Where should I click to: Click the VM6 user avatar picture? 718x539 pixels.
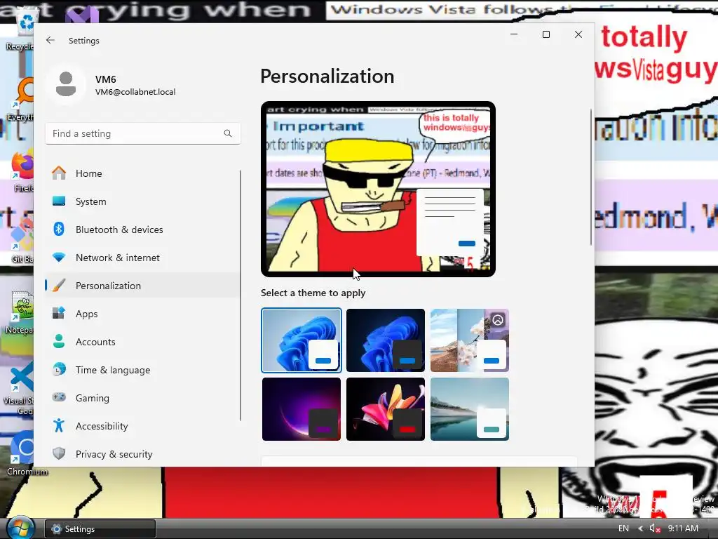pos(66,84)
